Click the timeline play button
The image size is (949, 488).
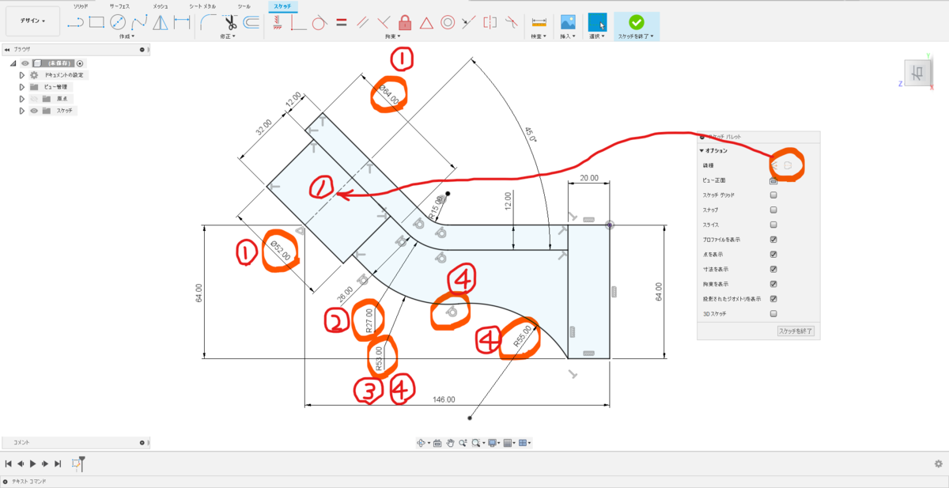(32, 463)
